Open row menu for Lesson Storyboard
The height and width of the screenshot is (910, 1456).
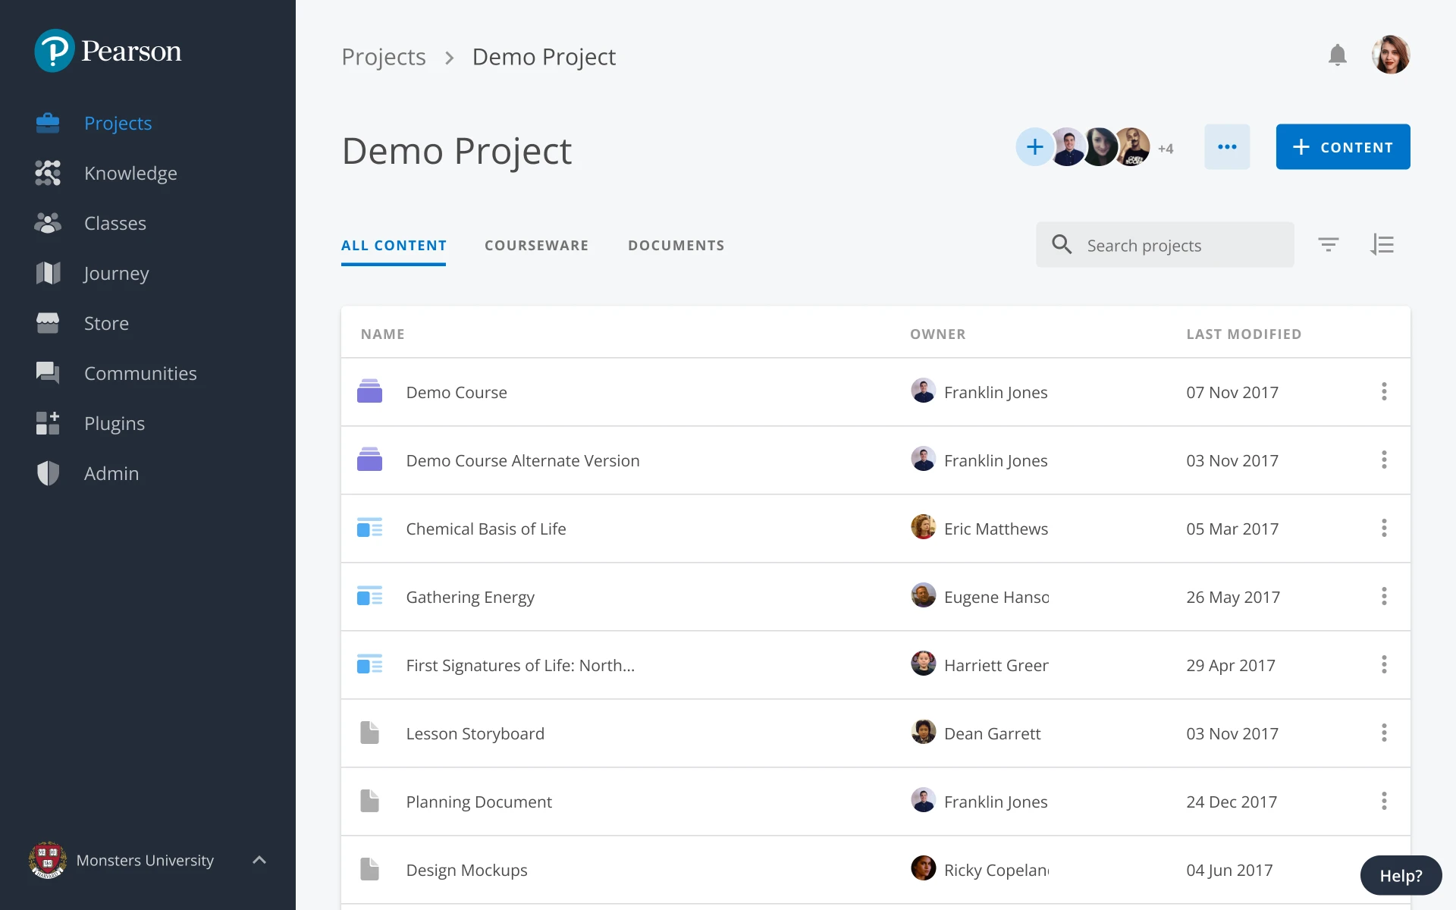[x=1384, y=733]
